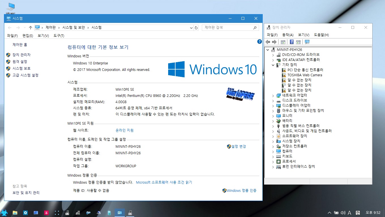The image size is (385, 217).
Task: Click scan for hardware changes monitor icon
Action: coord(307,42)
